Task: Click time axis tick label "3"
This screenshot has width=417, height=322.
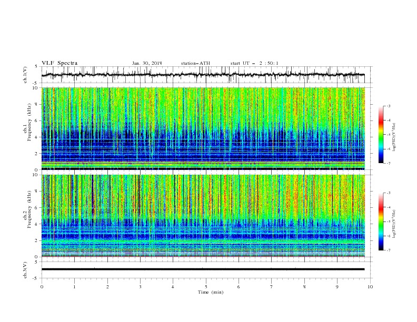Action: click(140, 287)
